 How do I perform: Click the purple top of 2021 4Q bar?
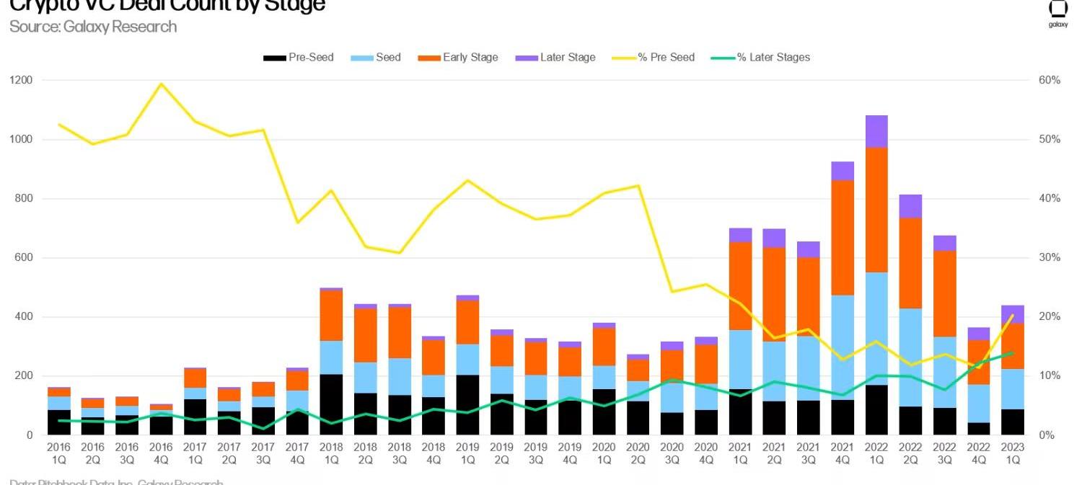pos(842,171)
